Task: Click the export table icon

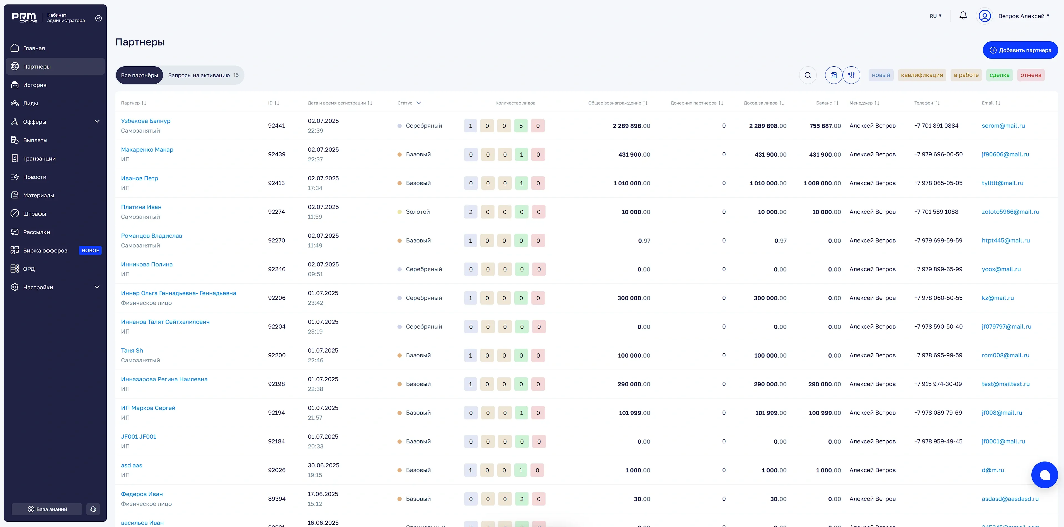Action: (x=833, y=75)
